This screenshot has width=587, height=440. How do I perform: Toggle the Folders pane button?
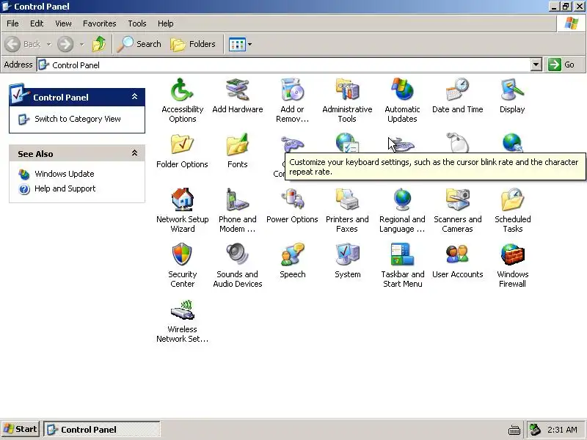click(193, 44)
